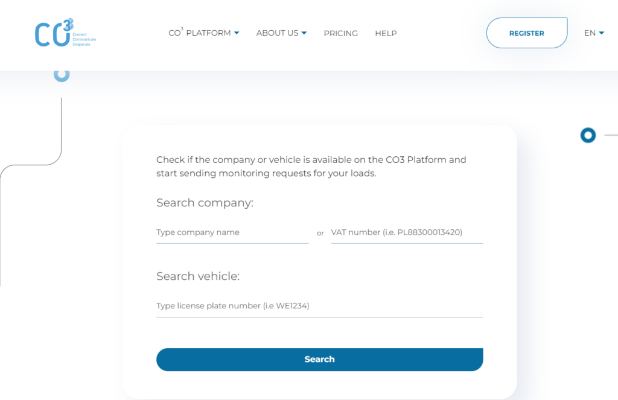Click the Connect Communicate Cooperate tagline

tap(84, 39)
